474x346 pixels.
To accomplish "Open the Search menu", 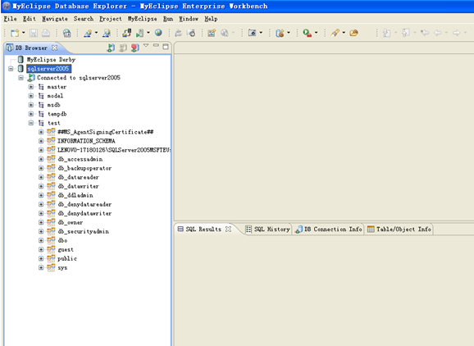I will pyautogui.click(x=84, y=19).
